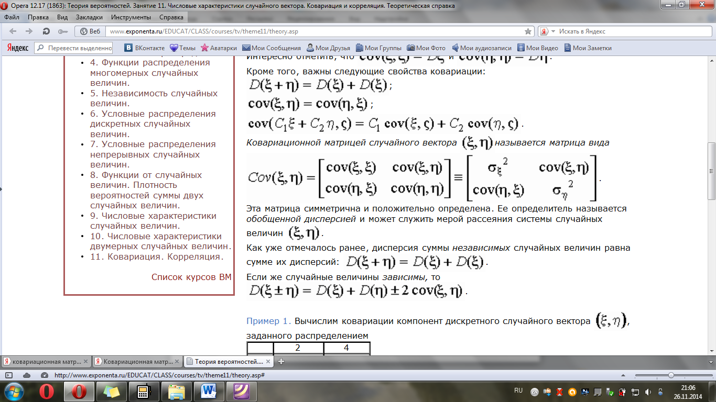Screen dimensions: 716x402
Task: Open the pinned Opera icon on taskbar
Action: coord(47,392)
